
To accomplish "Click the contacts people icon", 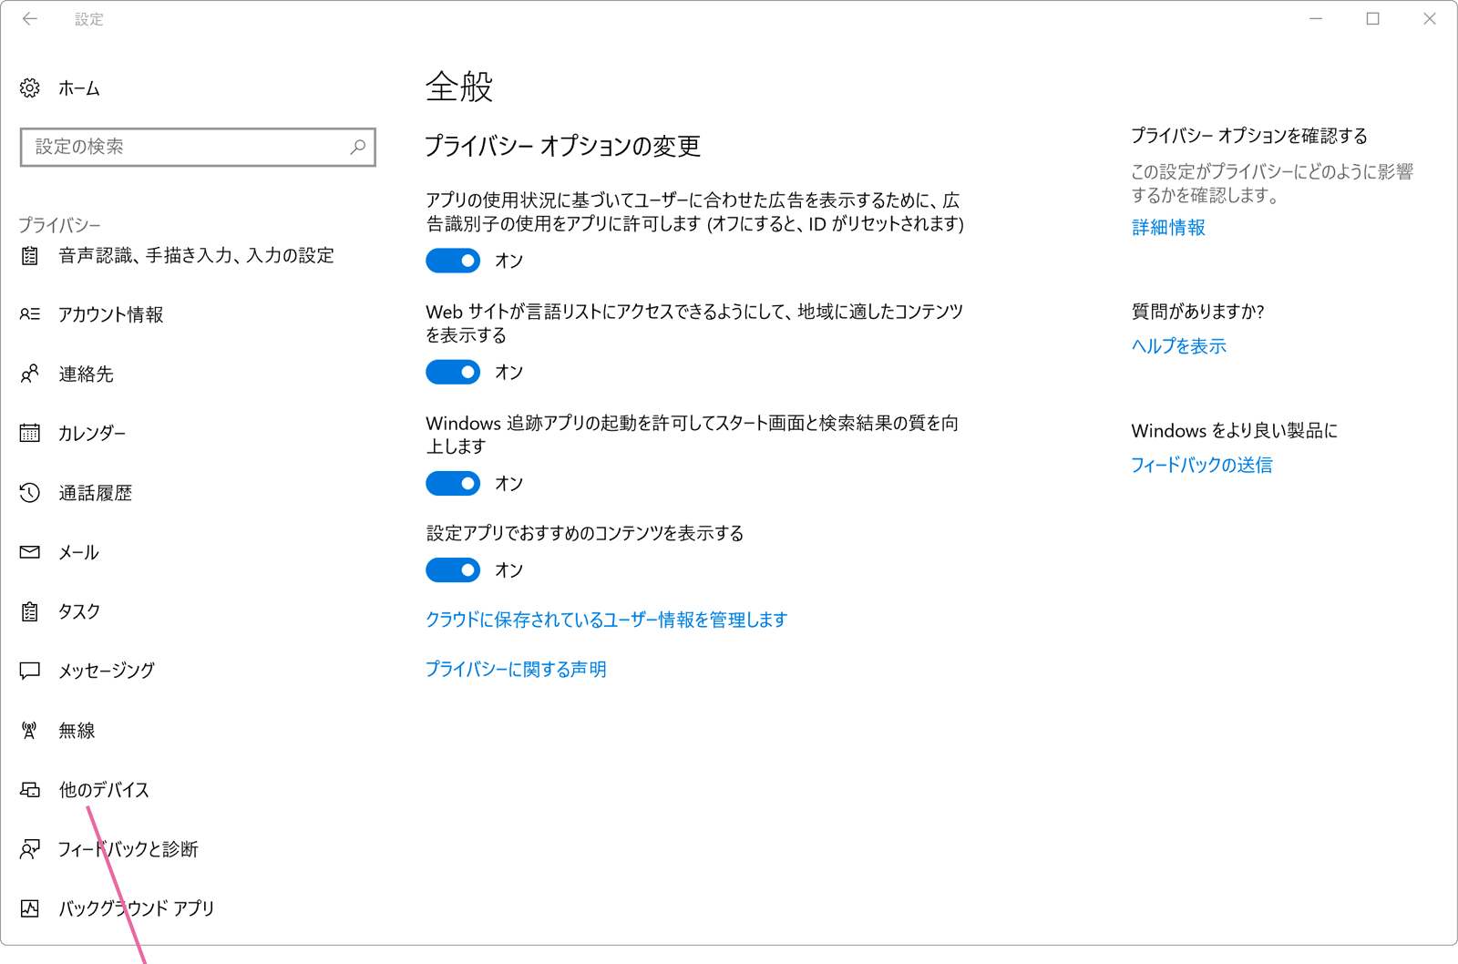I will coord(30,374).
